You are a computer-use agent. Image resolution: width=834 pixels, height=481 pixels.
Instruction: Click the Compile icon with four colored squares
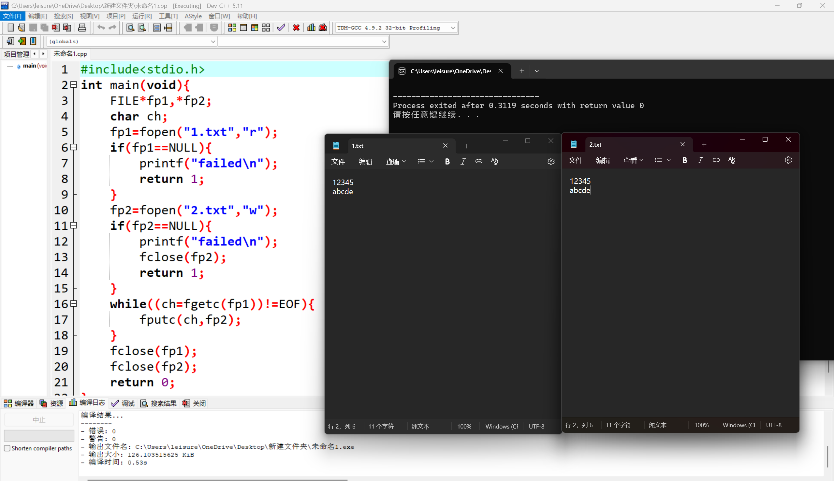click(232, 28)
